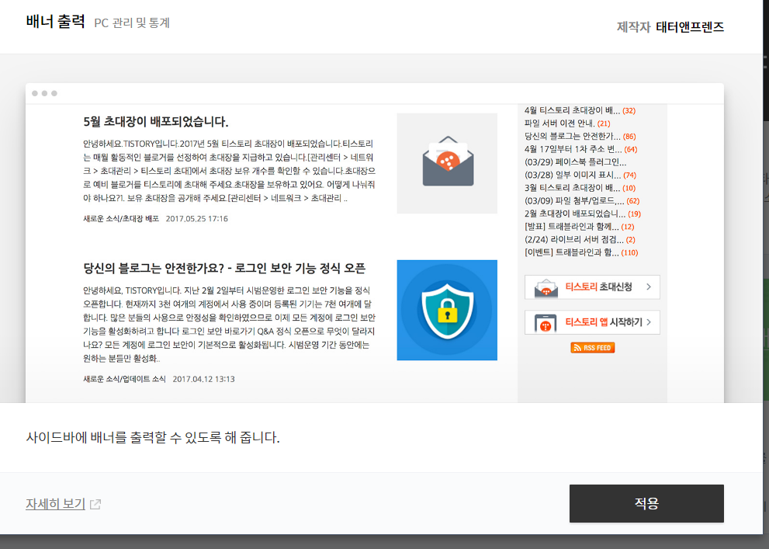Open post 당신의 블로그는 안전한가요? title

click(224, 269)
